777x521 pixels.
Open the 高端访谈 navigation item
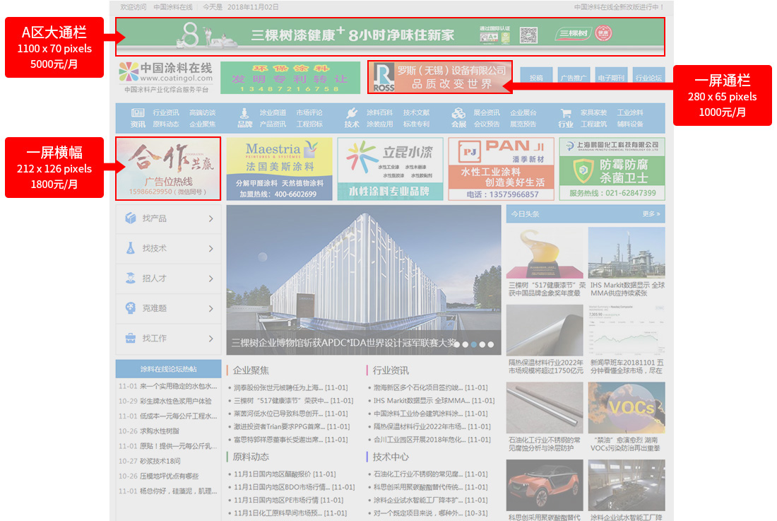click(x=202, y=112)
